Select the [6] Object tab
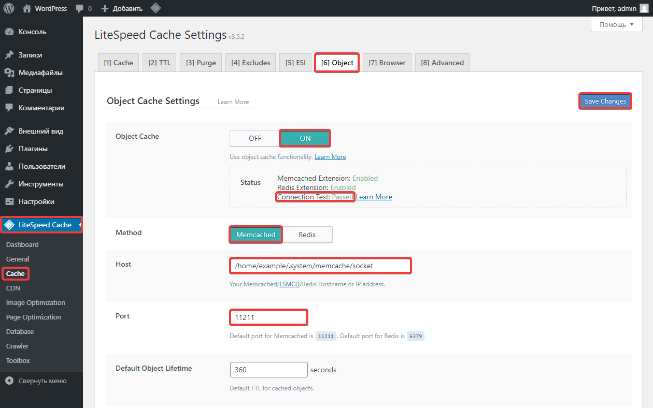The width and height of the screenshot is (653, 408). 337,63
